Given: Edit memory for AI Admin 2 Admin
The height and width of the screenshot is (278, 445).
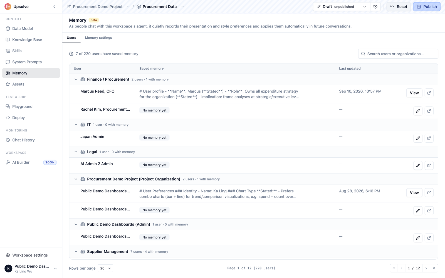Looking at the screenshot, I should 418,165.
